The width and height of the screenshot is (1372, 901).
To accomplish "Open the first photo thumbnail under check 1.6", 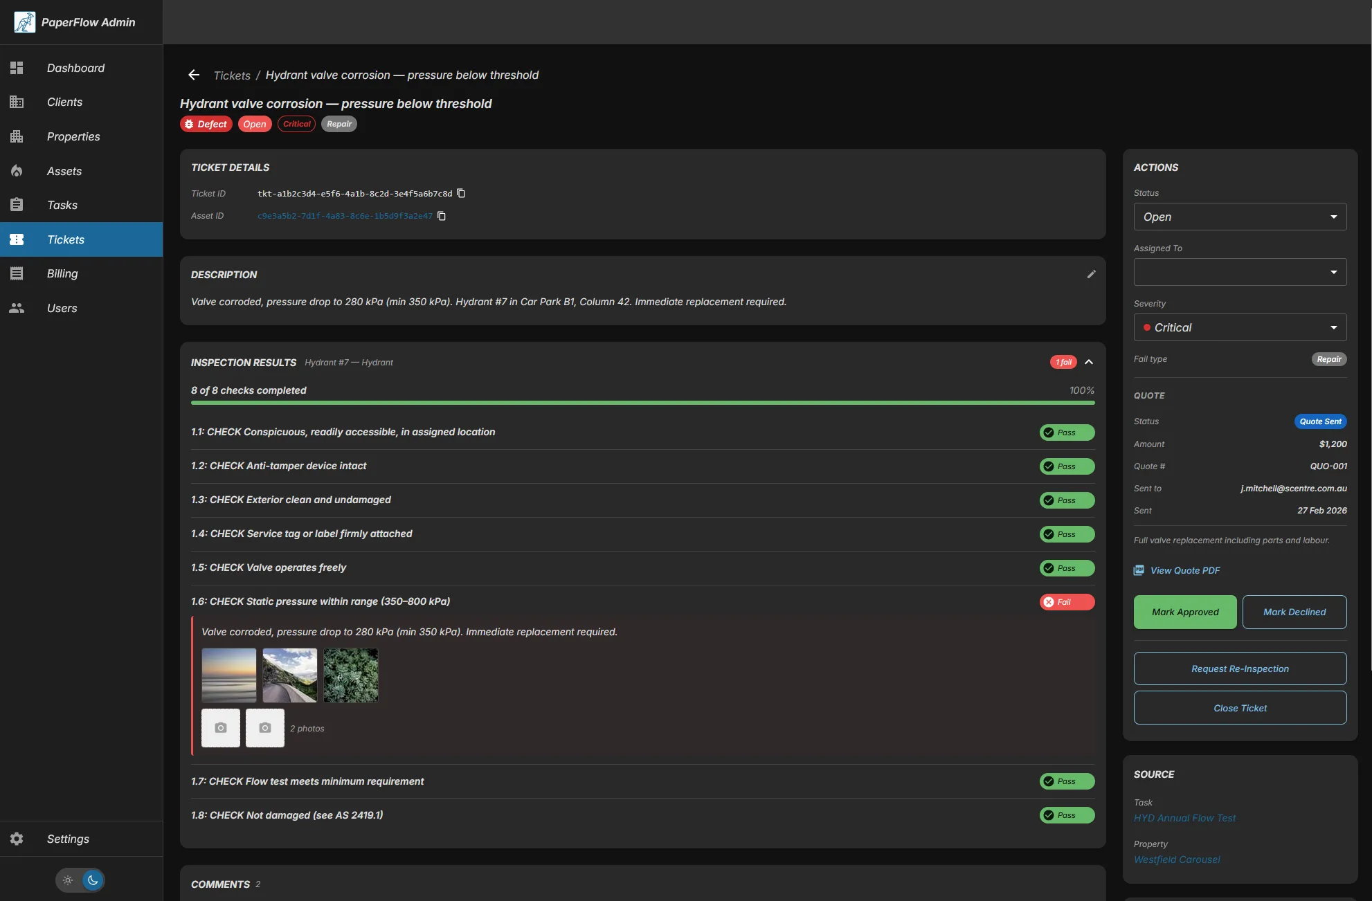I will pyautogui.click(x=228, y=675).
